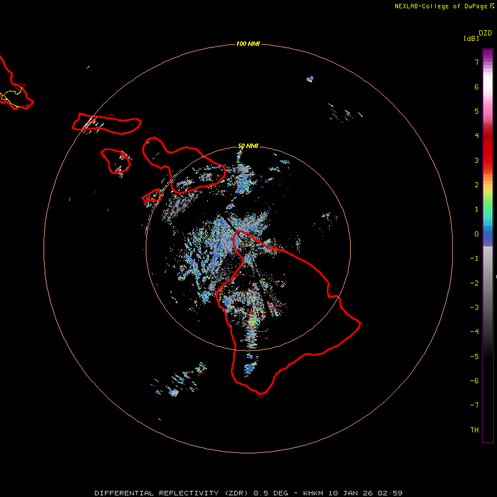Click the 3 value on color scale
The height and width of the screenshot is (497, 497).
[477, 160]
